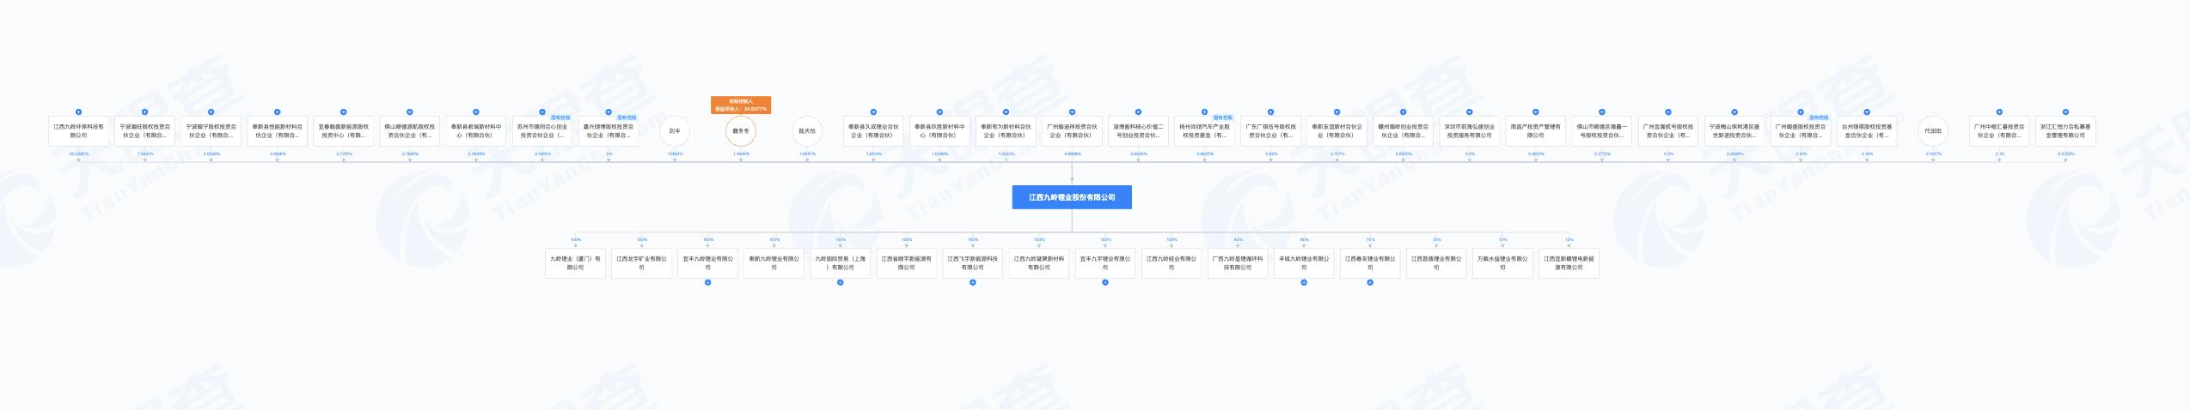Open actual controller circle 魏冬冬

tap(741, 131)
